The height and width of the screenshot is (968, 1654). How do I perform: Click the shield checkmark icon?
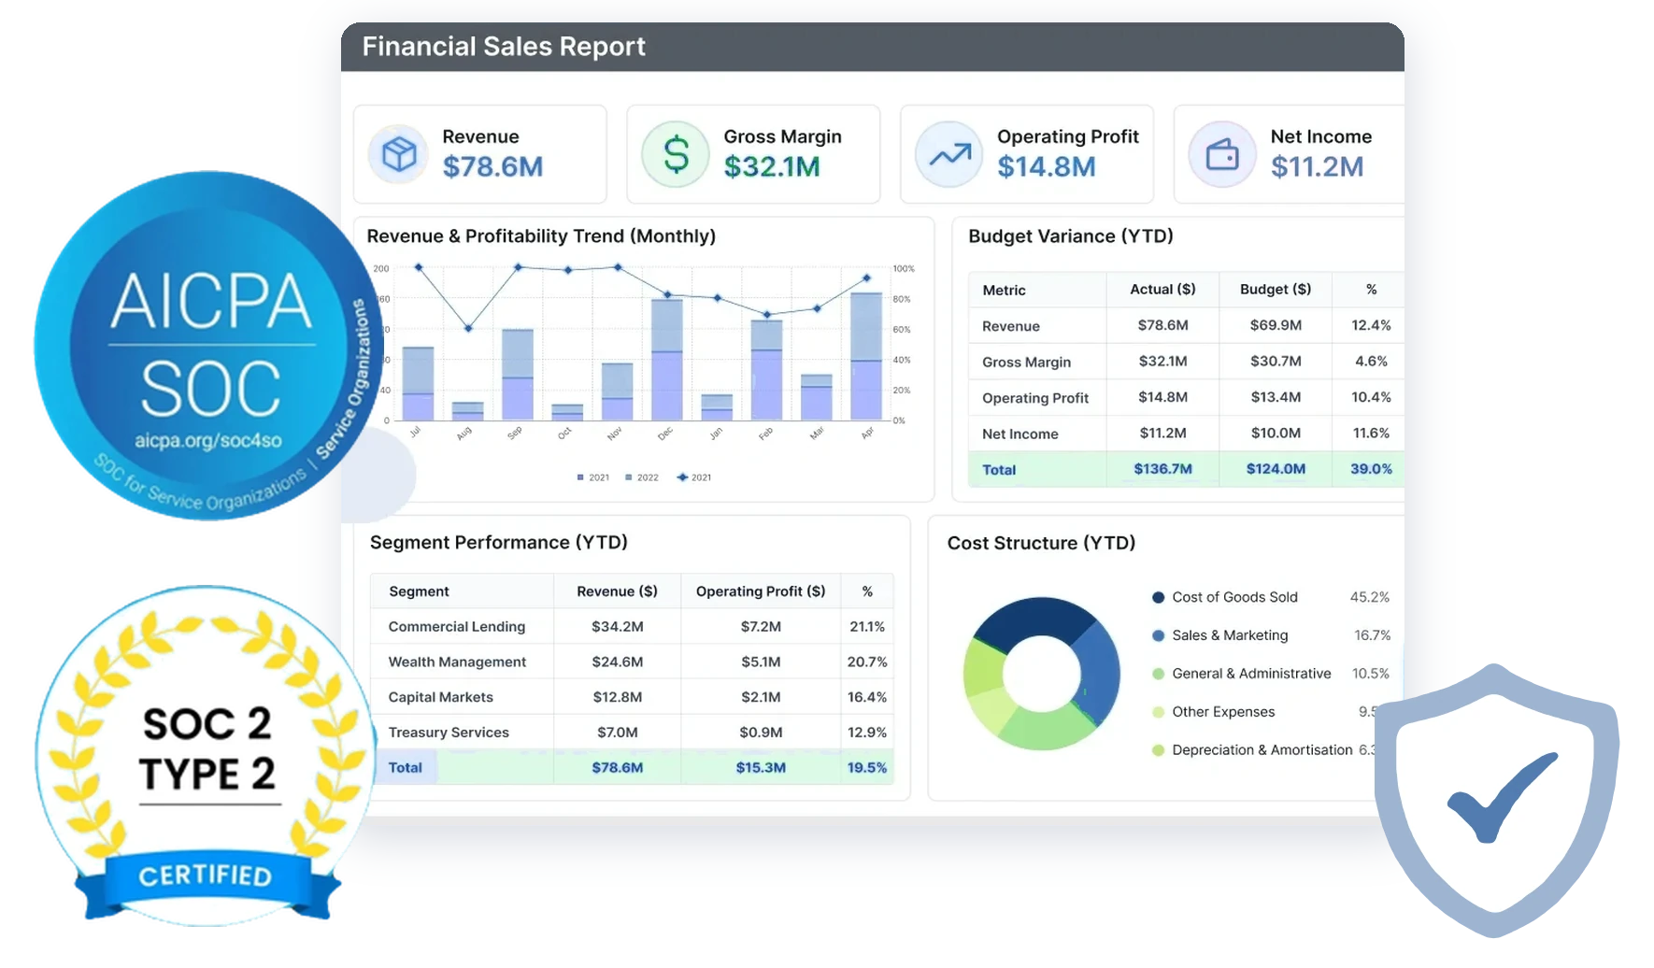[x=1497, y=801]
